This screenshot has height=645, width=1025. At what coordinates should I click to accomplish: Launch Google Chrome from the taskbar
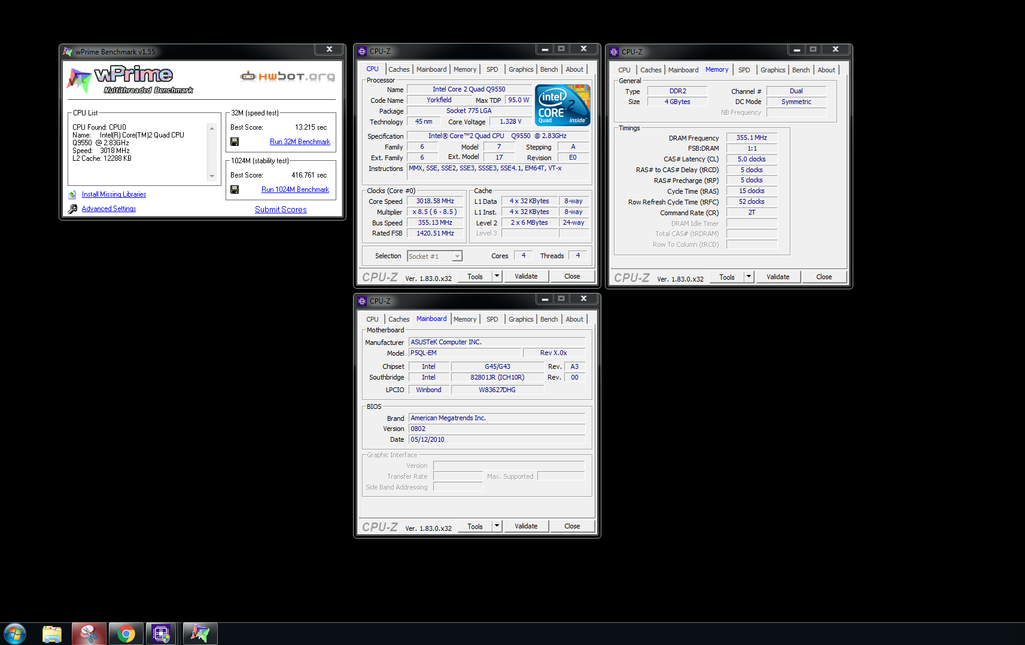[x=126, y=634]
